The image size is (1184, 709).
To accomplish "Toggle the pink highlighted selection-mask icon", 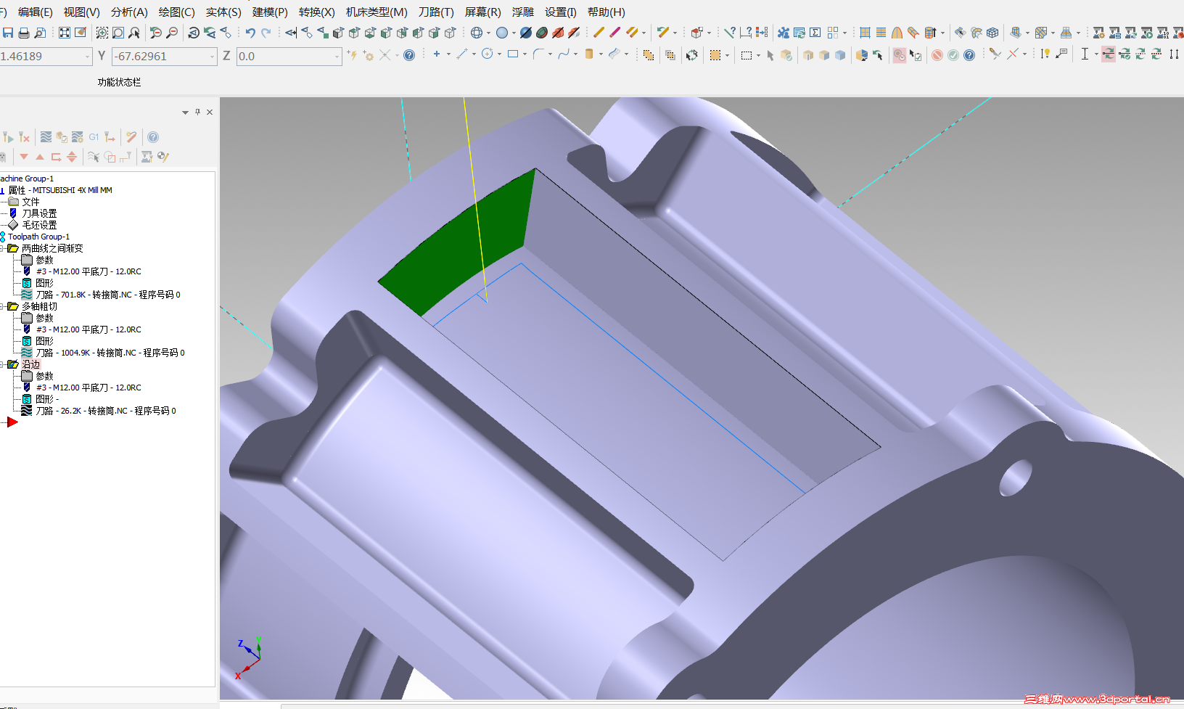I will (x=900, y=55).
